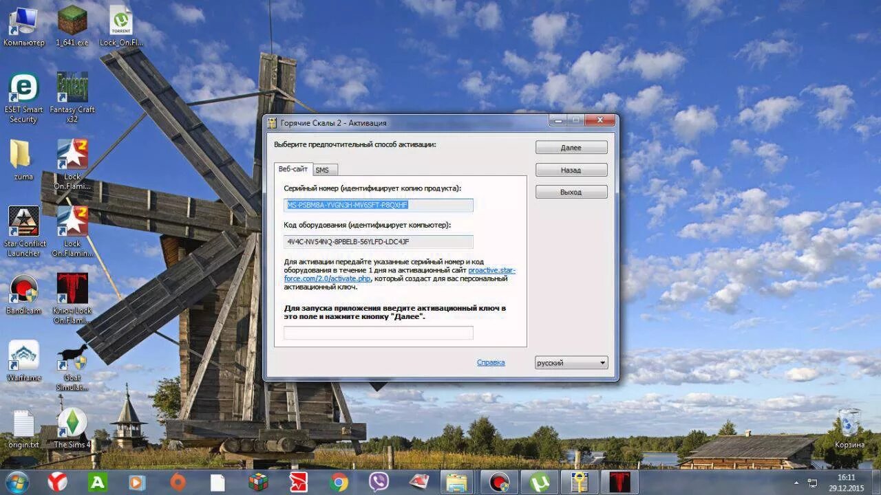
Task: Open Ключ Lock On.Flaming shortcut
Action: click(x=72, y=298)
